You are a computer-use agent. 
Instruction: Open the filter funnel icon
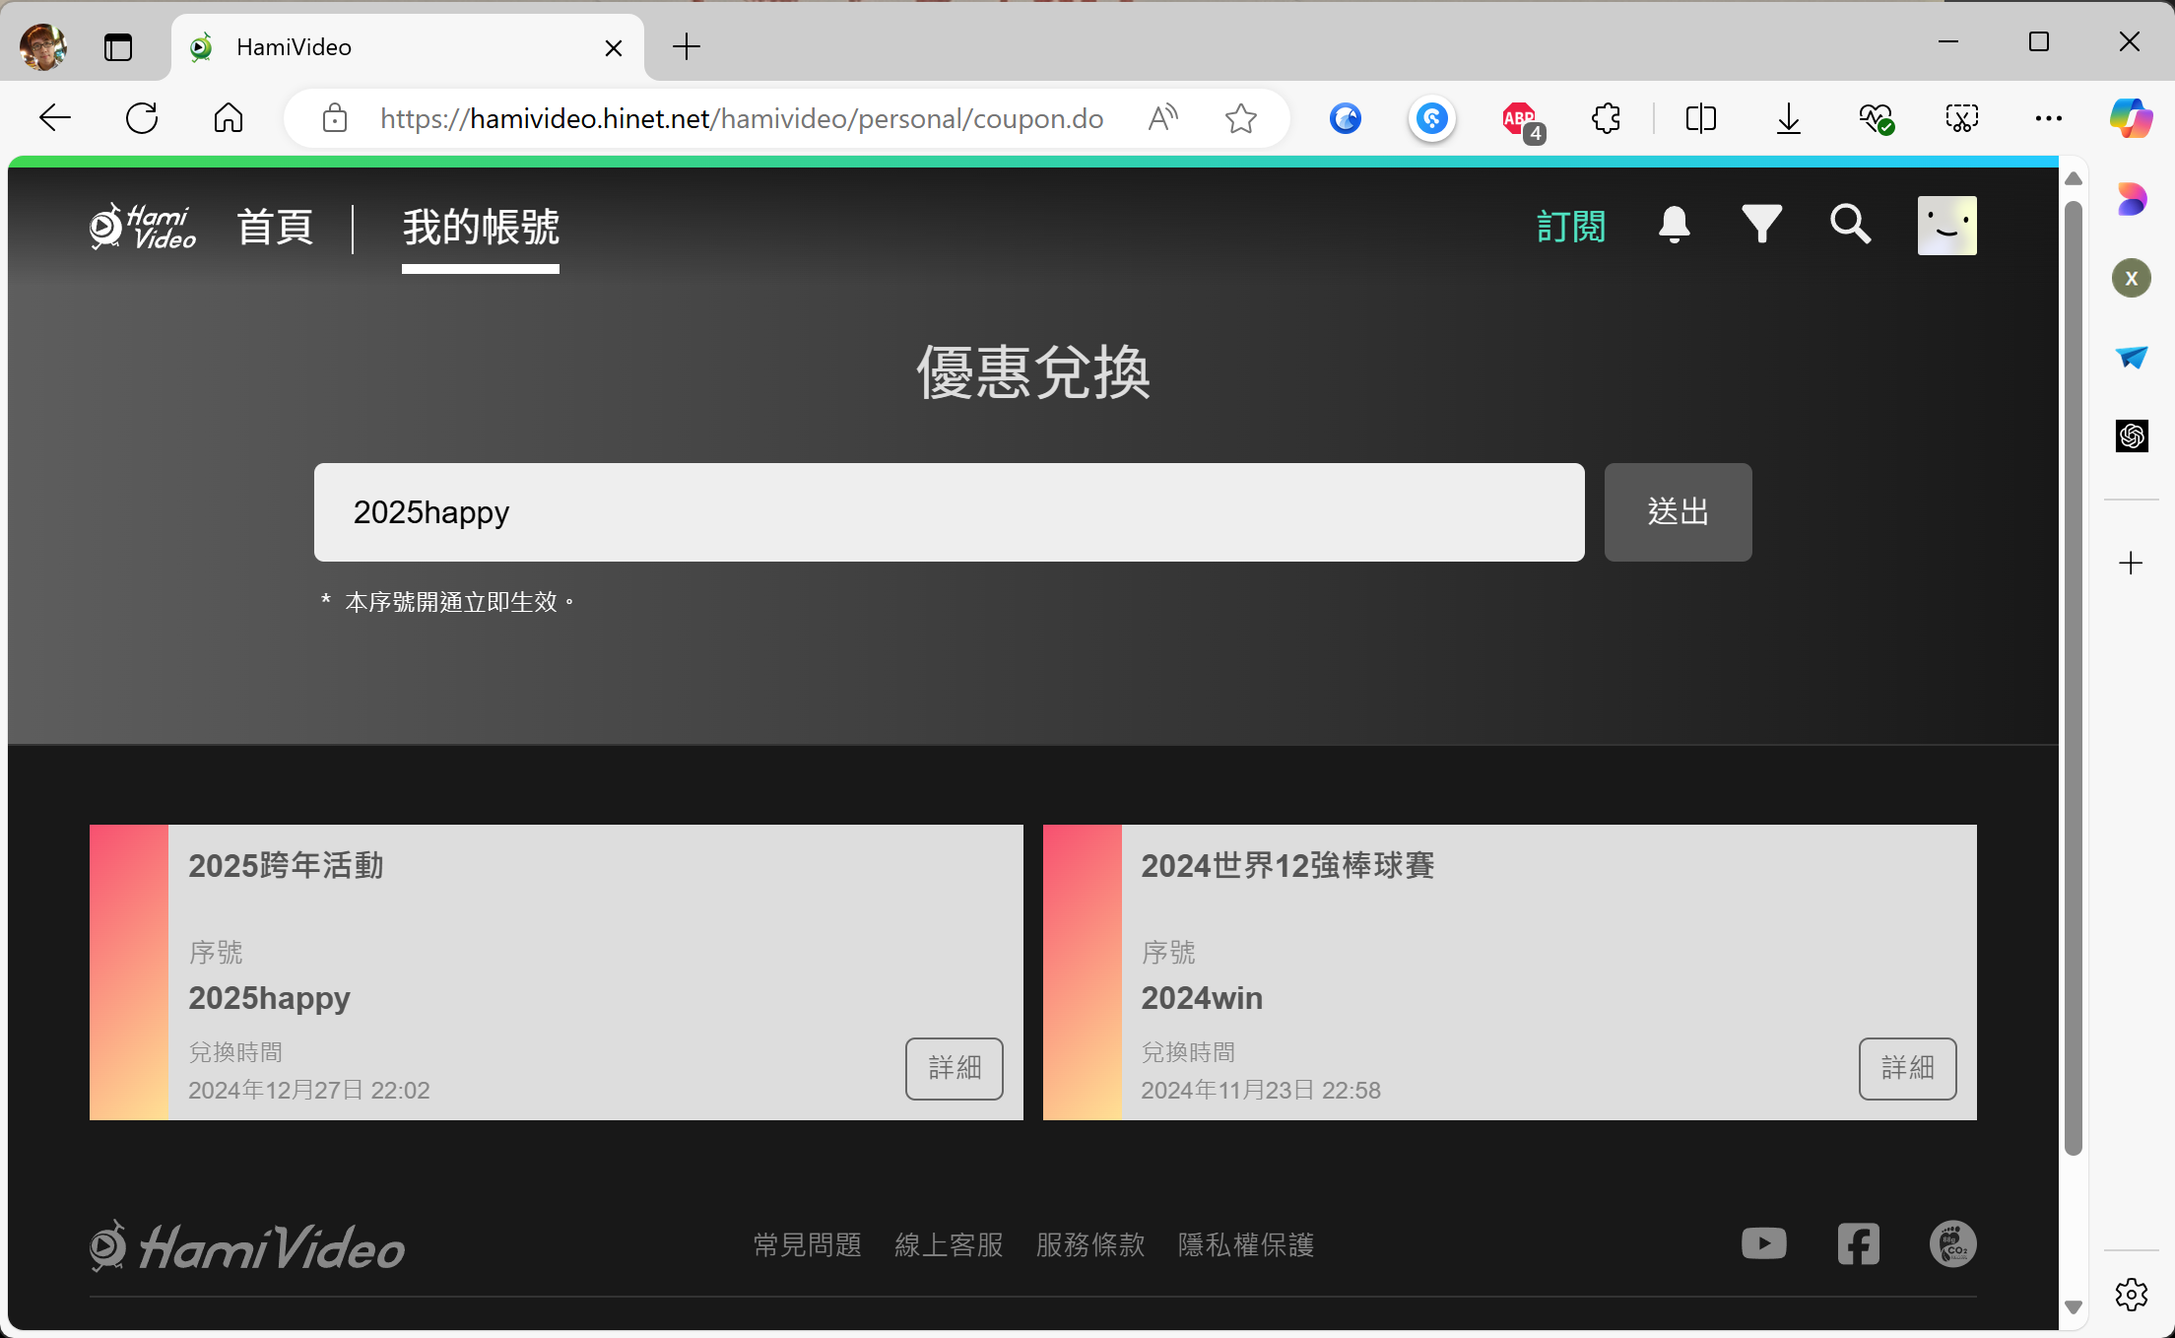(1761, 225)
